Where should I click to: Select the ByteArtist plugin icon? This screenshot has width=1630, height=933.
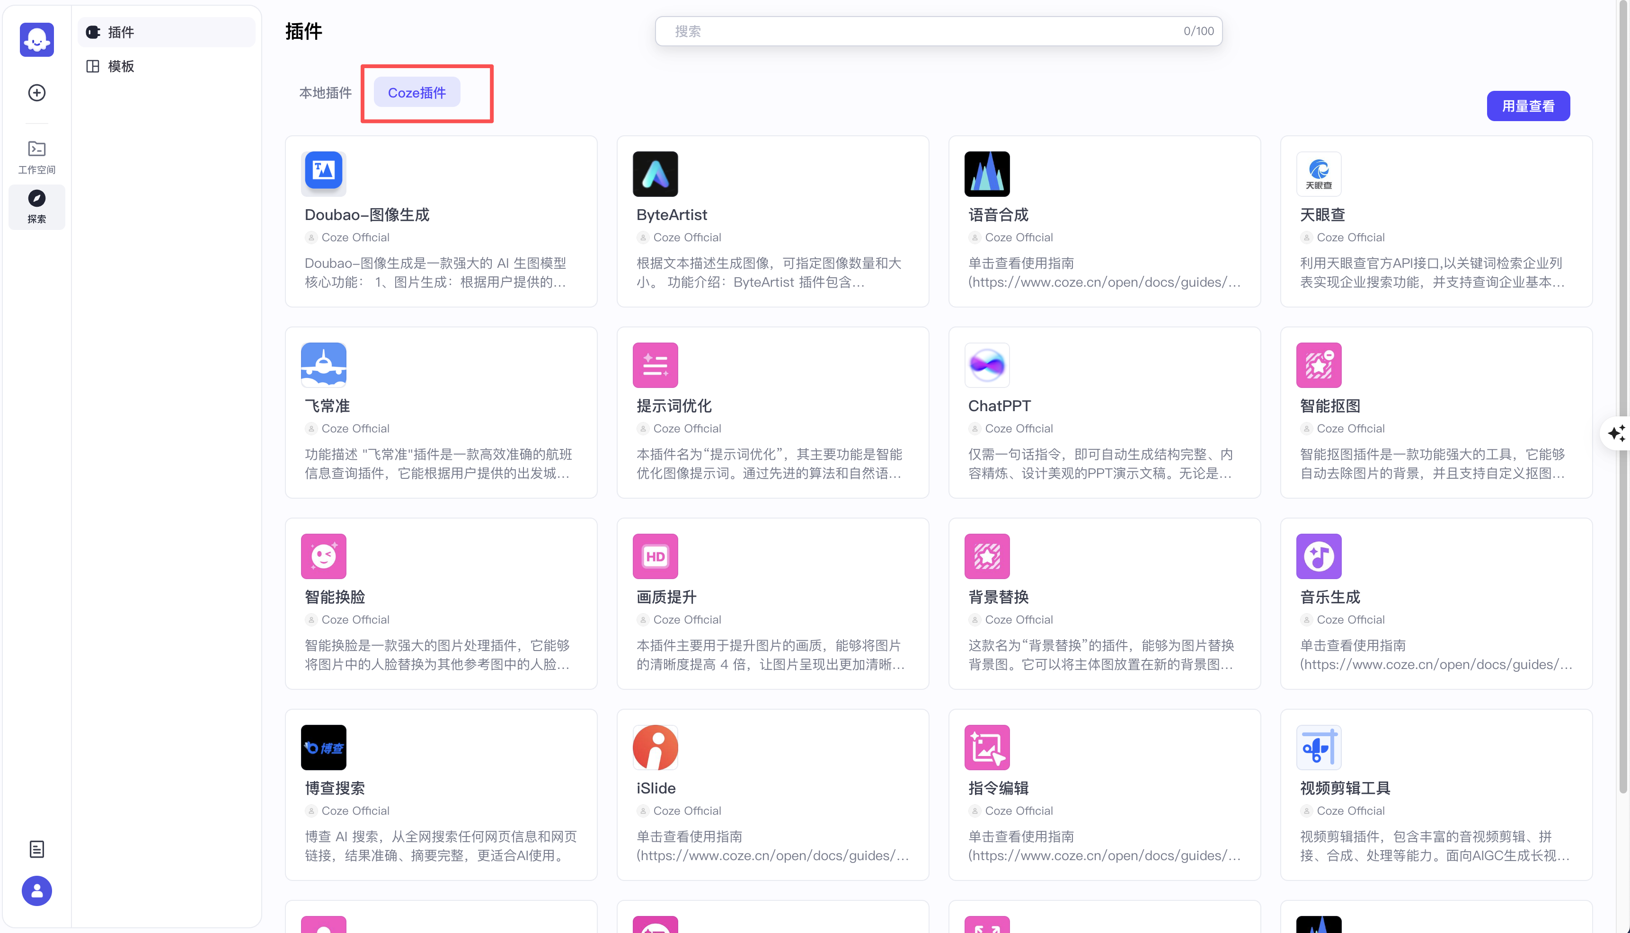655,173
